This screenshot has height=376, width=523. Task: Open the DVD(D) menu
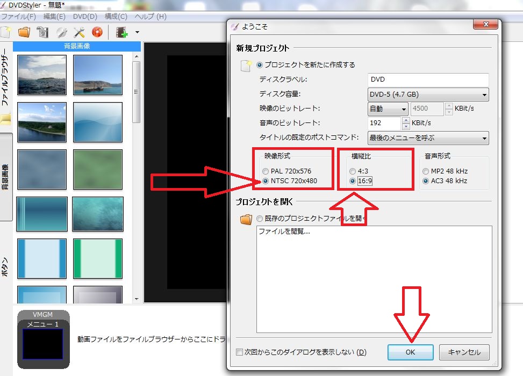click(x=85, y=16)
